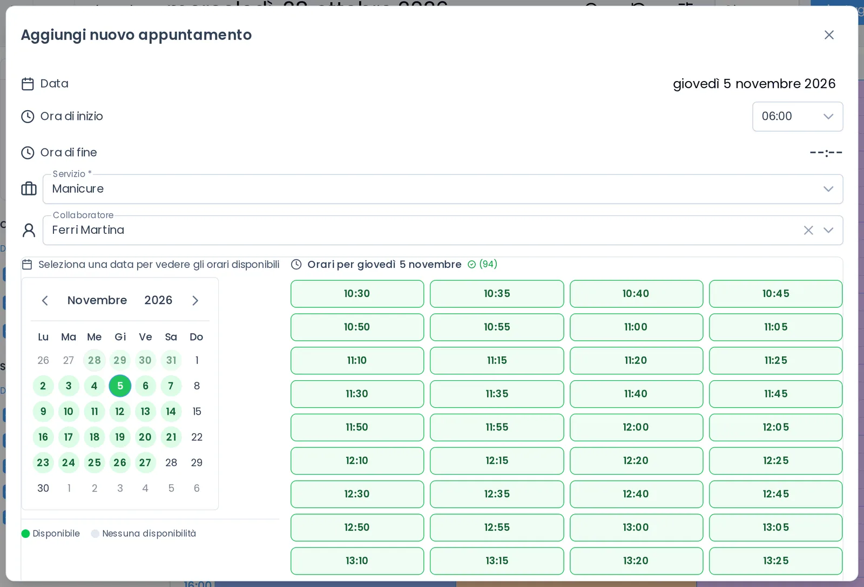The image size is (864, 587).
Task: Click the date giovedì 5 novembre 2026
Action: tap(754, 84)
